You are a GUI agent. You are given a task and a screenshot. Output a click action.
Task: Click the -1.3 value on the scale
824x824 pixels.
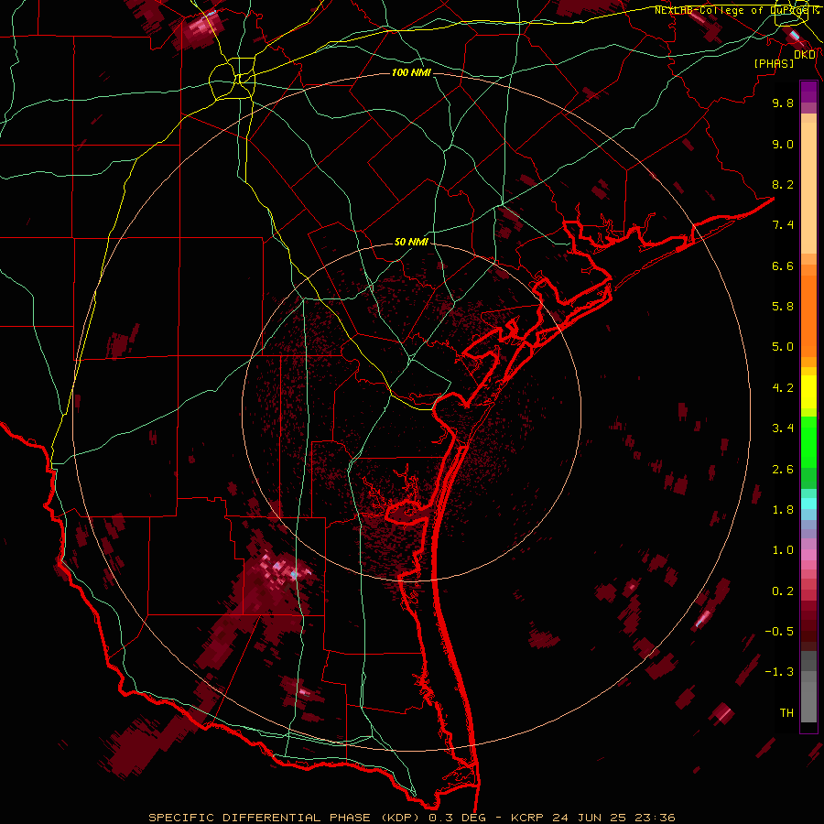(x=779, y=672)
